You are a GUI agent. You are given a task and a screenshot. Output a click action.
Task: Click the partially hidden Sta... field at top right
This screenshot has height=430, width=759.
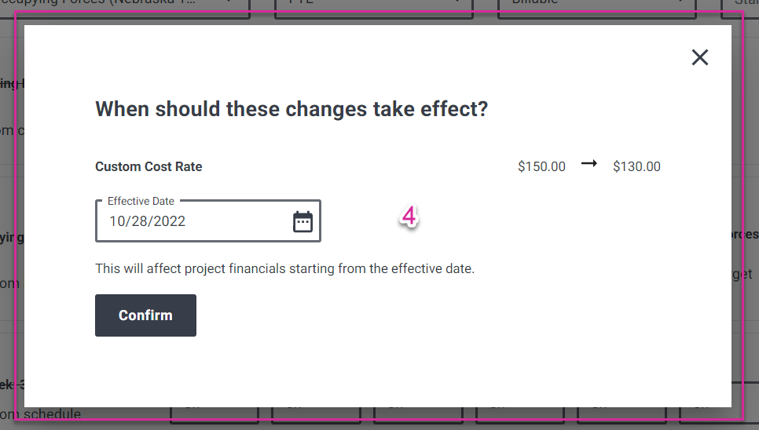pyautogui.click(x=739, y=7)
